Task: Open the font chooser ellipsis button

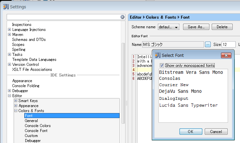Action: click(x=208, y=45)
